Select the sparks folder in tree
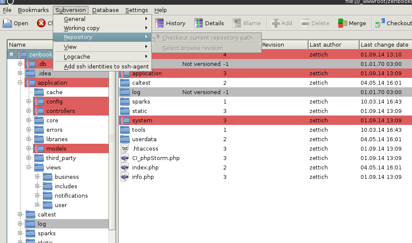This screenshot has height=243, width=412. [x=47, y=233]
